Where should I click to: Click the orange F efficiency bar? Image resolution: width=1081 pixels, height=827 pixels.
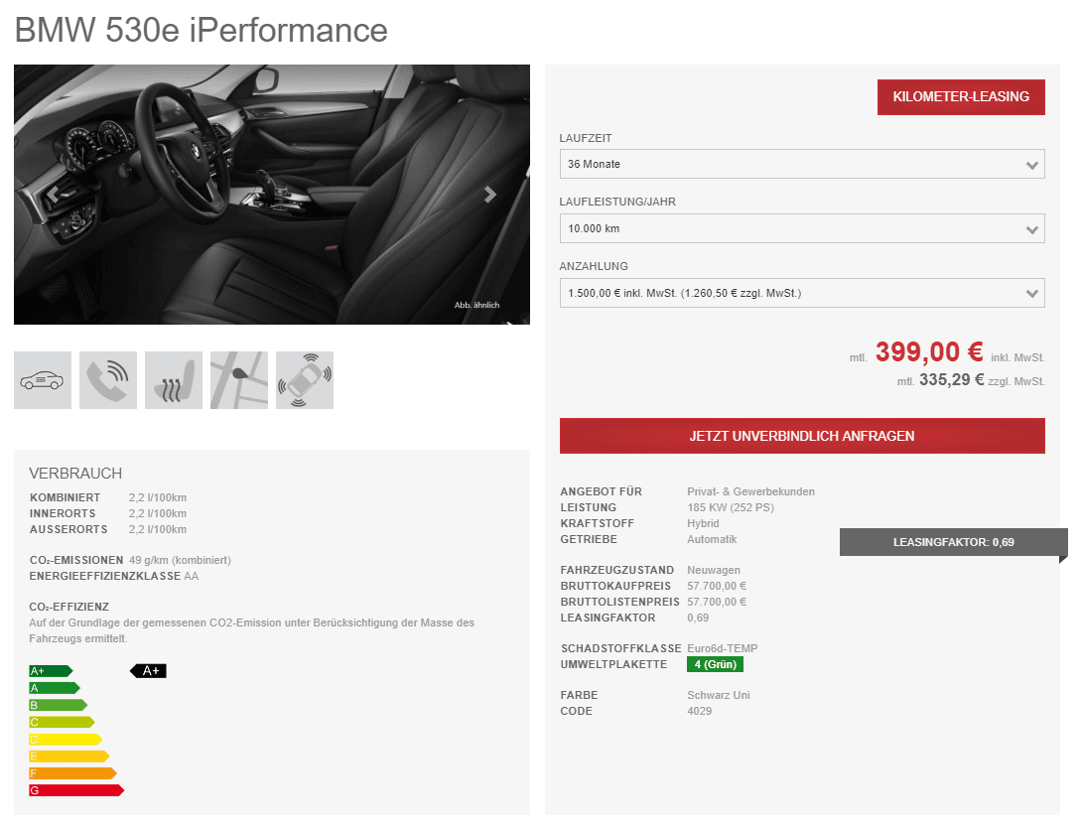(x=72, y=773)
